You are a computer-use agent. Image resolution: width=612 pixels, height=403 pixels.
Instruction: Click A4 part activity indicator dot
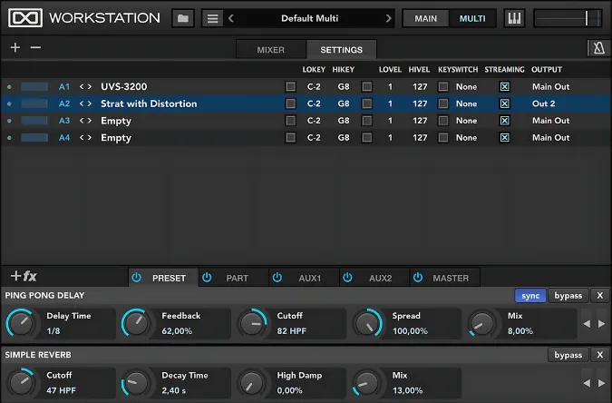pyautogui.click(x=9, y=138)
